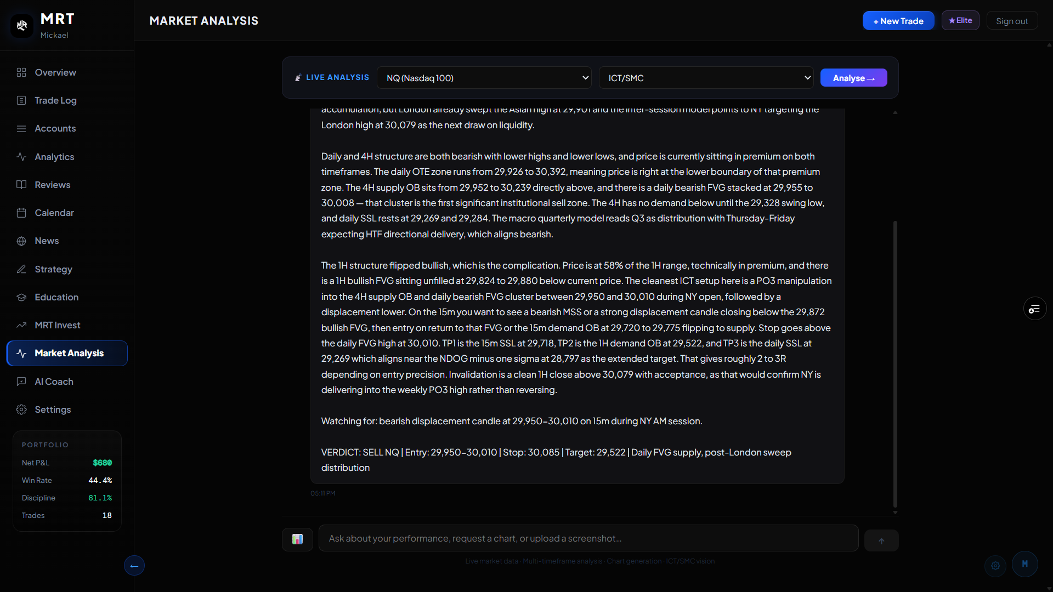1053x592 pixels.
Task: Open News from the sidebar
Action: coord(67,241)
